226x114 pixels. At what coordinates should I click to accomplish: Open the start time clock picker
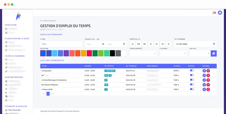tap(103, 44)
